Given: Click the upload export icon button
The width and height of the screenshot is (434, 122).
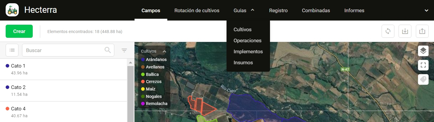Looking at the screenshot, I should pyautogui.click(x=422, y=31).
